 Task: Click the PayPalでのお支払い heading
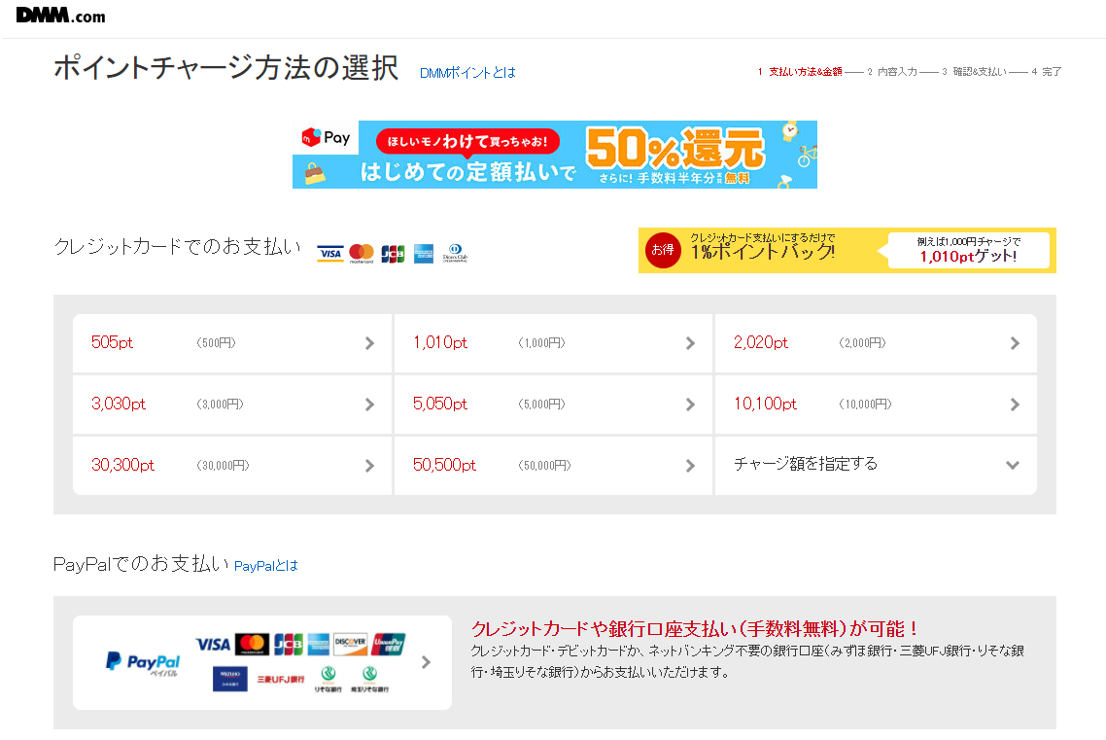(x=142, y=564)
